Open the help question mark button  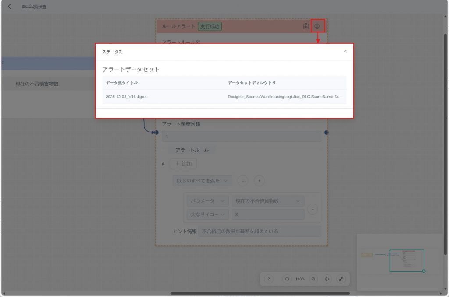point(269,279)
